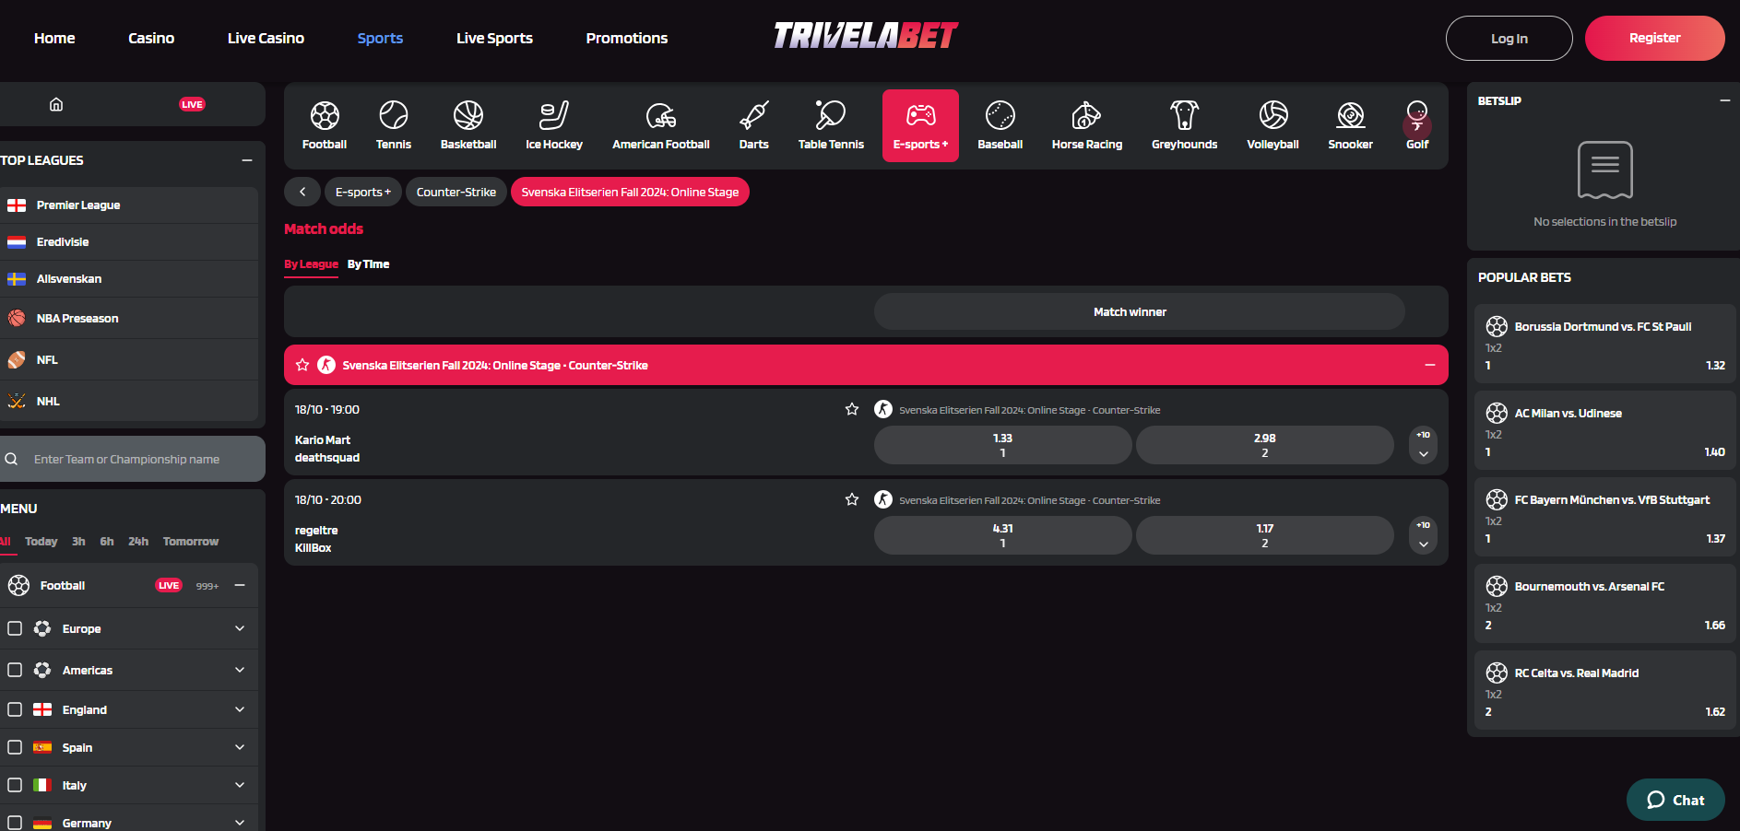Select the E-sports+ category
This screenshot has width=1740, height=831.
920,125
